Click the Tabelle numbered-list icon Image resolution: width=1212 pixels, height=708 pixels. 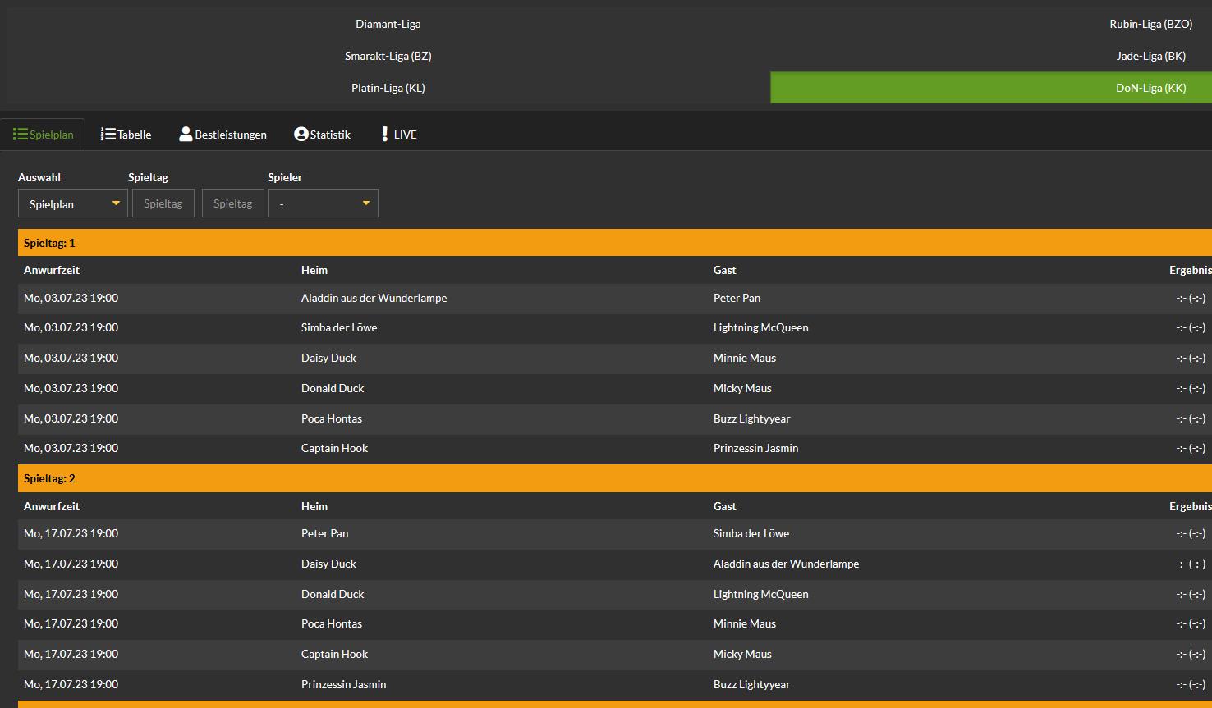pos(108,135)
